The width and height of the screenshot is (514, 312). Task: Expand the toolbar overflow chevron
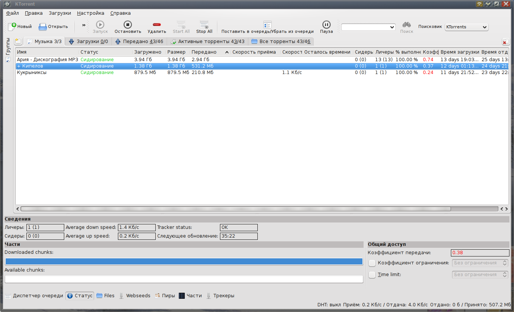pyautogui.click(x=84, y=25)
